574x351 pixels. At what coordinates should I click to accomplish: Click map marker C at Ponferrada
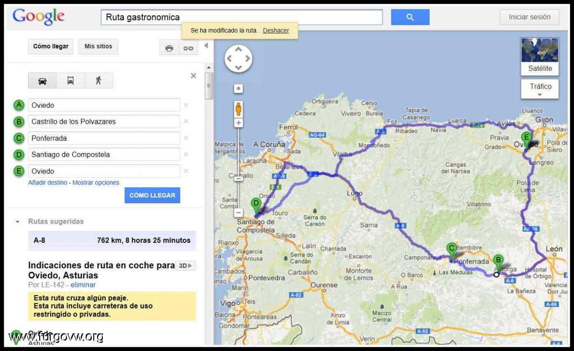coord(451,252)
